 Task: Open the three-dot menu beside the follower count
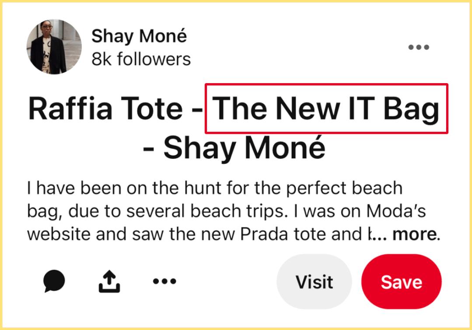click(x=418, y=47)
